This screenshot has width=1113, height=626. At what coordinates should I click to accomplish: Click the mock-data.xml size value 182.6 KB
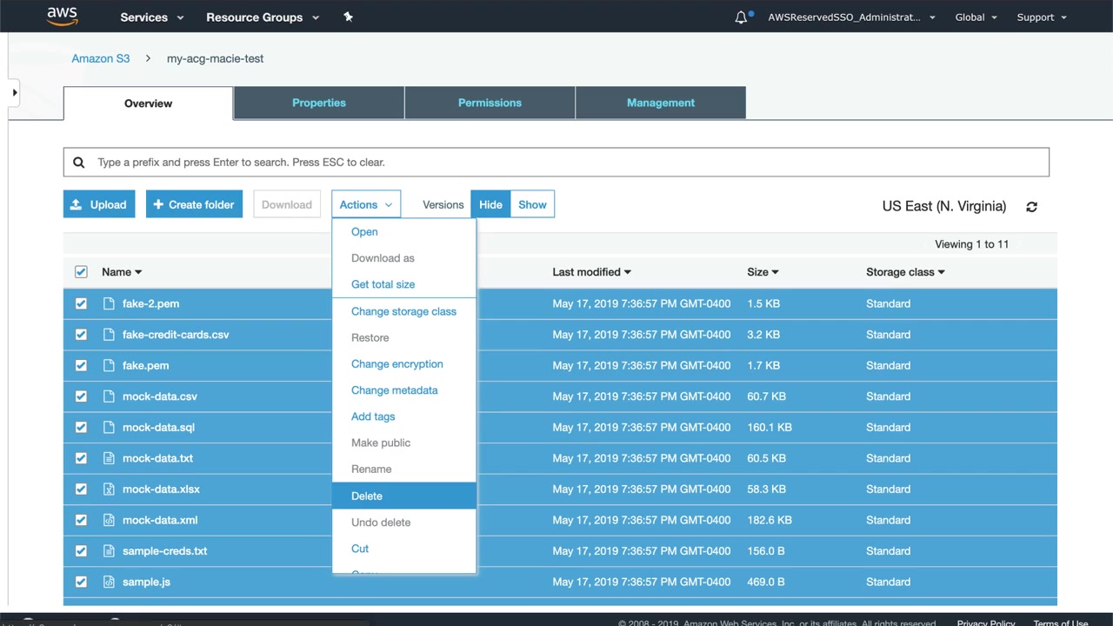pos(770,520)
